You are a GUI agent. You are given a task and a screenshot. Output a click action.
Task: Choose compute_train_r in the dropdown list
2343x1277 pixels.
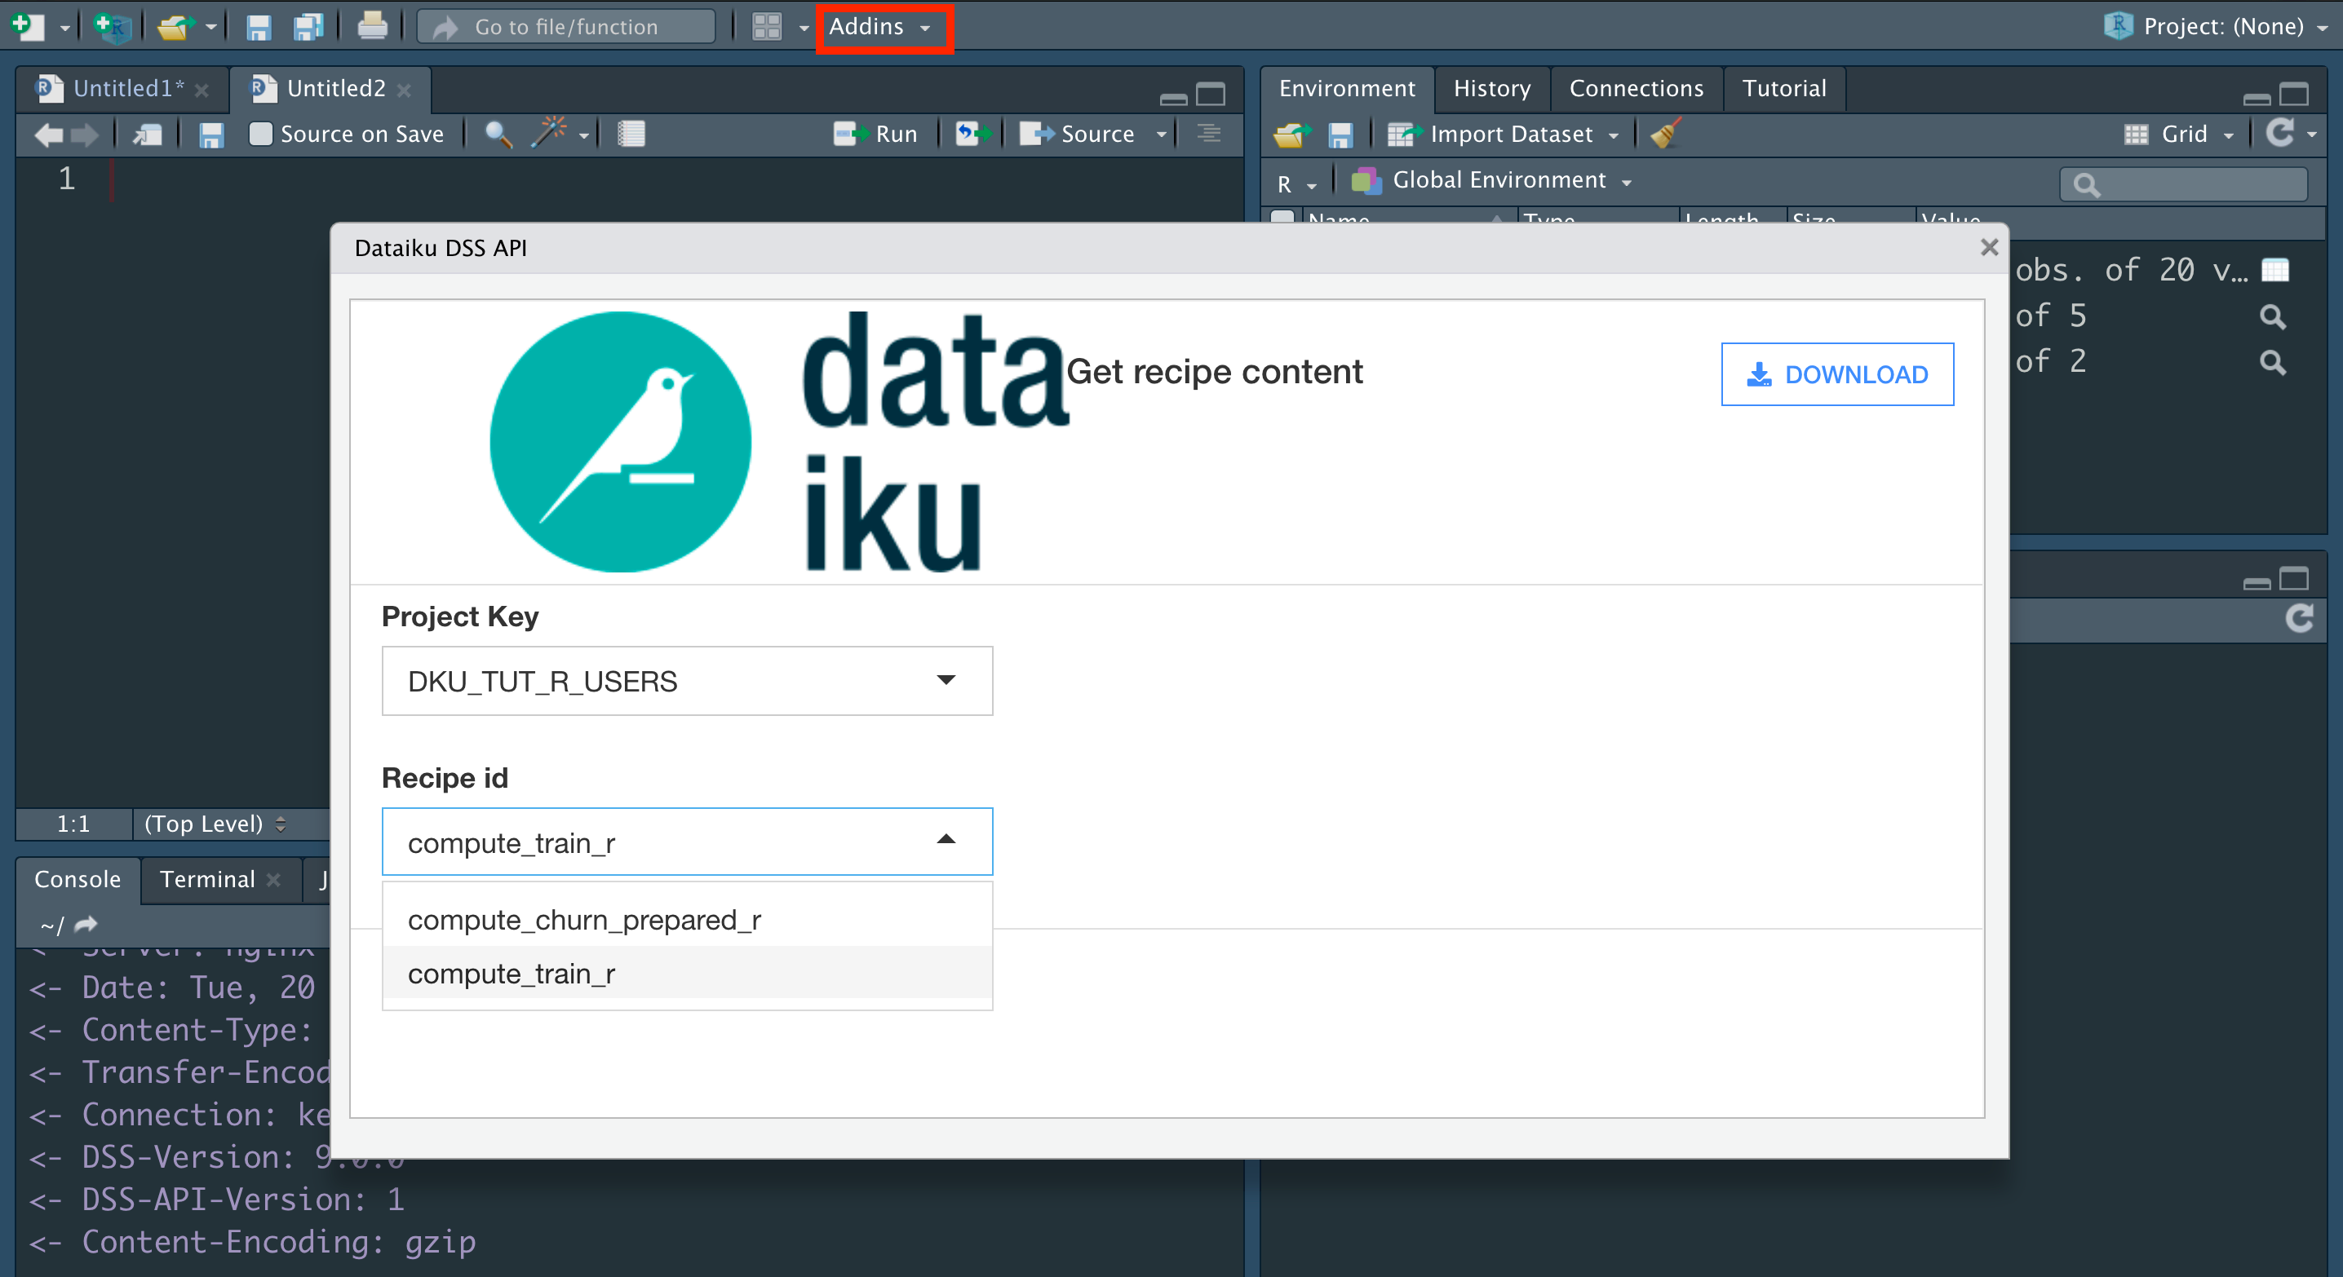tap(688, 974)
